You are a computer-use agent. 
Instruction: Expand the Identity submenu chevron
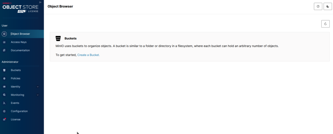pyautogui.click(x=38, y=87)
